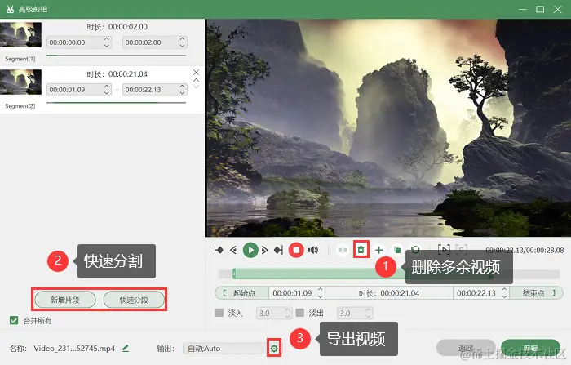Uncheck the 合并所有 merge all checkbox

(14, 321)
